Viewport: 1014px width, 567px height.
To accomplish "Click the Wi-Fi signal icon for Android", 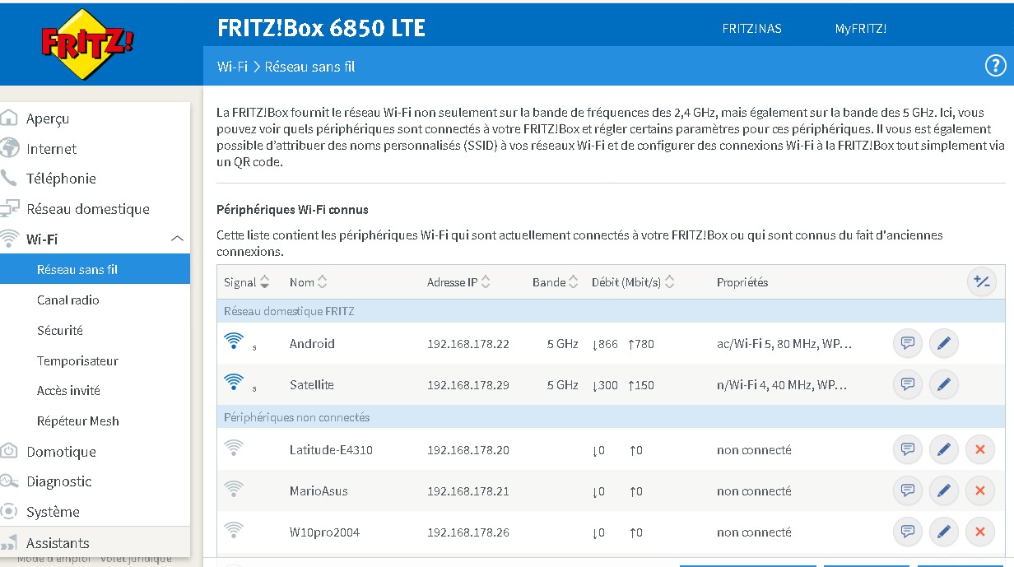I will [x=234, y=341].
